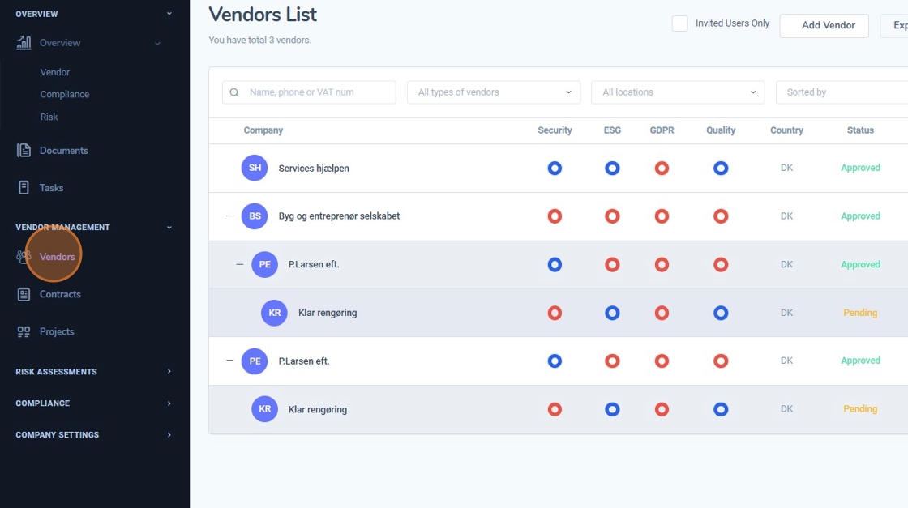Open the Contracts section icon
Viewport: 908px width, 508px height.
(x=23, y=294)
